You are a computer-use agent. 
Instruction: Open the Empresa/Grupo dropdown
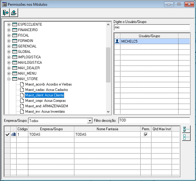[90, 121]
